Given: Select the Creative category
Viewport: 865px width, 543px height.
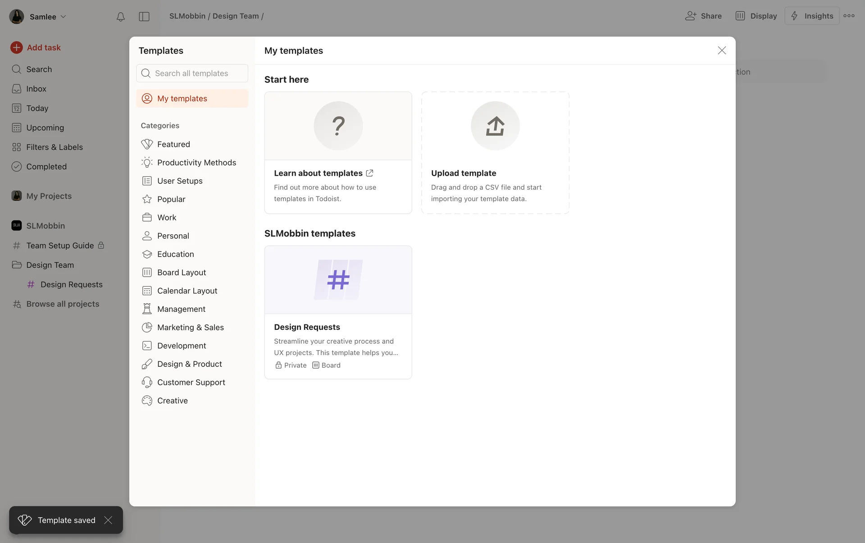Looking at the screenshot, I should coord(173,400).
